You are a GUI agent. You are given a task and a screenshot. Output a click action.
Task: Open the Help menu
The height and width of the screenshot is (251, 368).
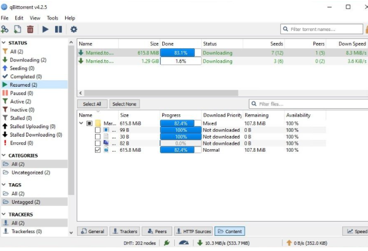click(70, 18)
